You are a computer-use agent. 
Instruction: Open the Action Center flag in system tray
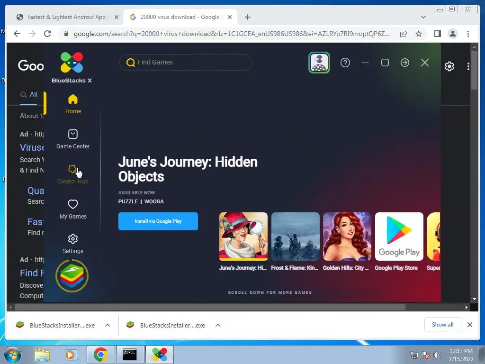tap(426, 355)
